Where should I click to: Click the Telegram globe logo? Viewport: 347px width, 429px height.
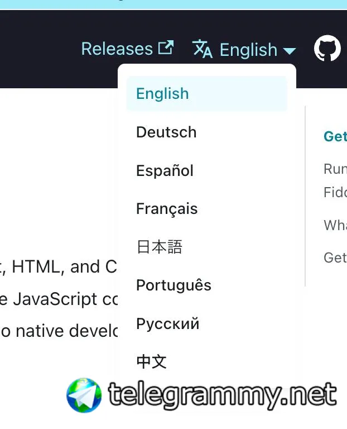(84, 395)
